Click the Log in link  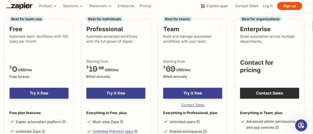(267, 6)
